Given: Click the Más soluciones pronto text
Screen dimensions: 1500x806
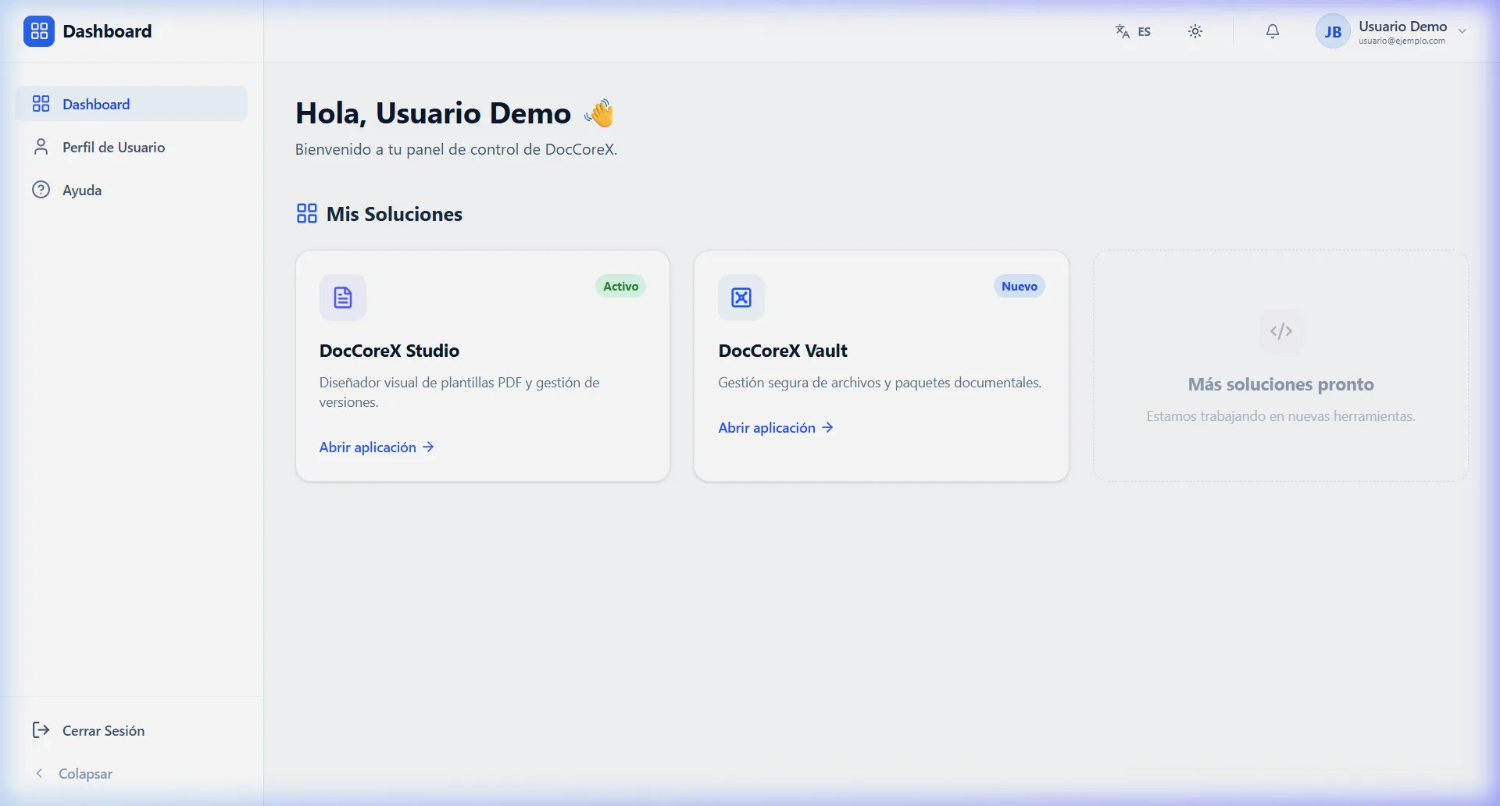Looking at the screenshot, I should [1281, 384].
